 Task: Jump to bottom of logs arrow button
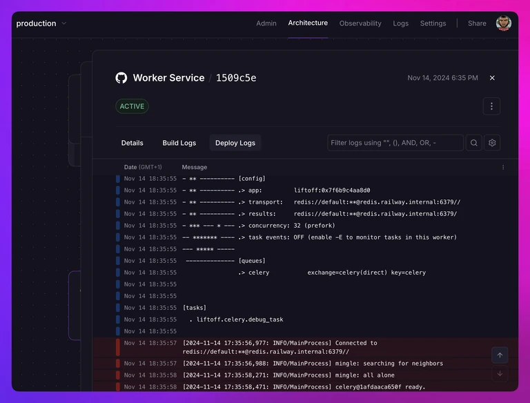(x=500, y=373)
